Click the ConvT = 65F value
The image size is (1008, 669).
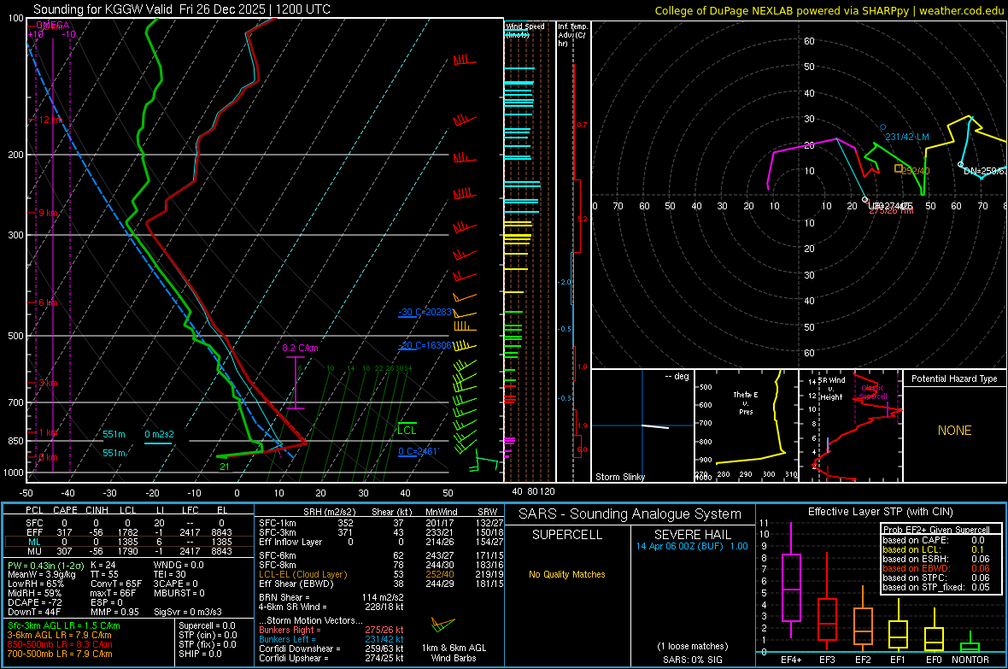116,584
